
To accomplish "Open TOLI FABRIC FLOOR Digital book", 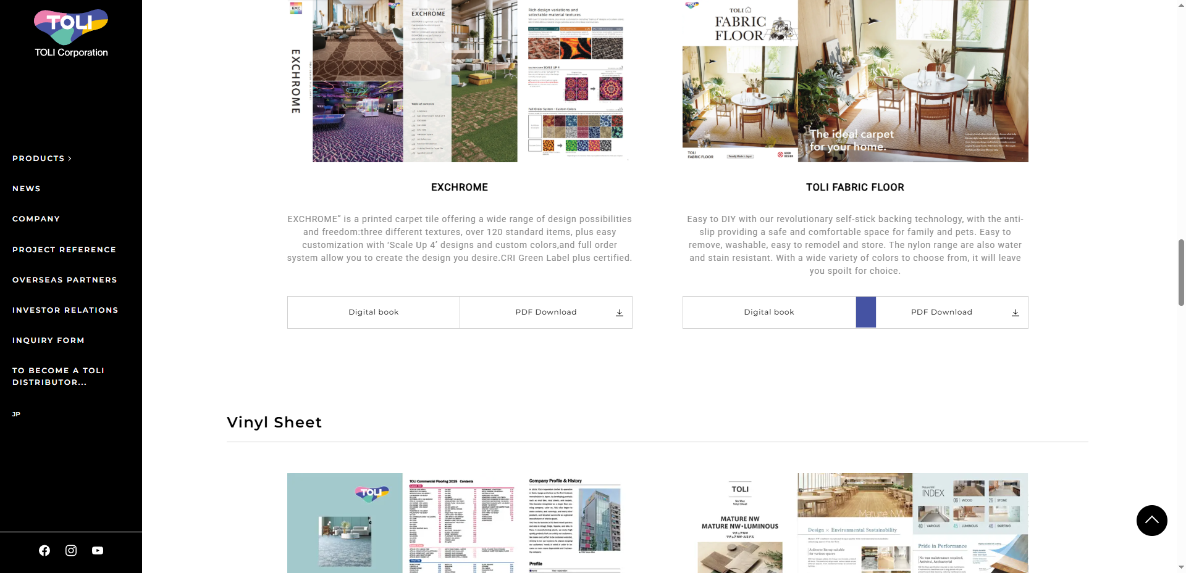I will point(769,312).
